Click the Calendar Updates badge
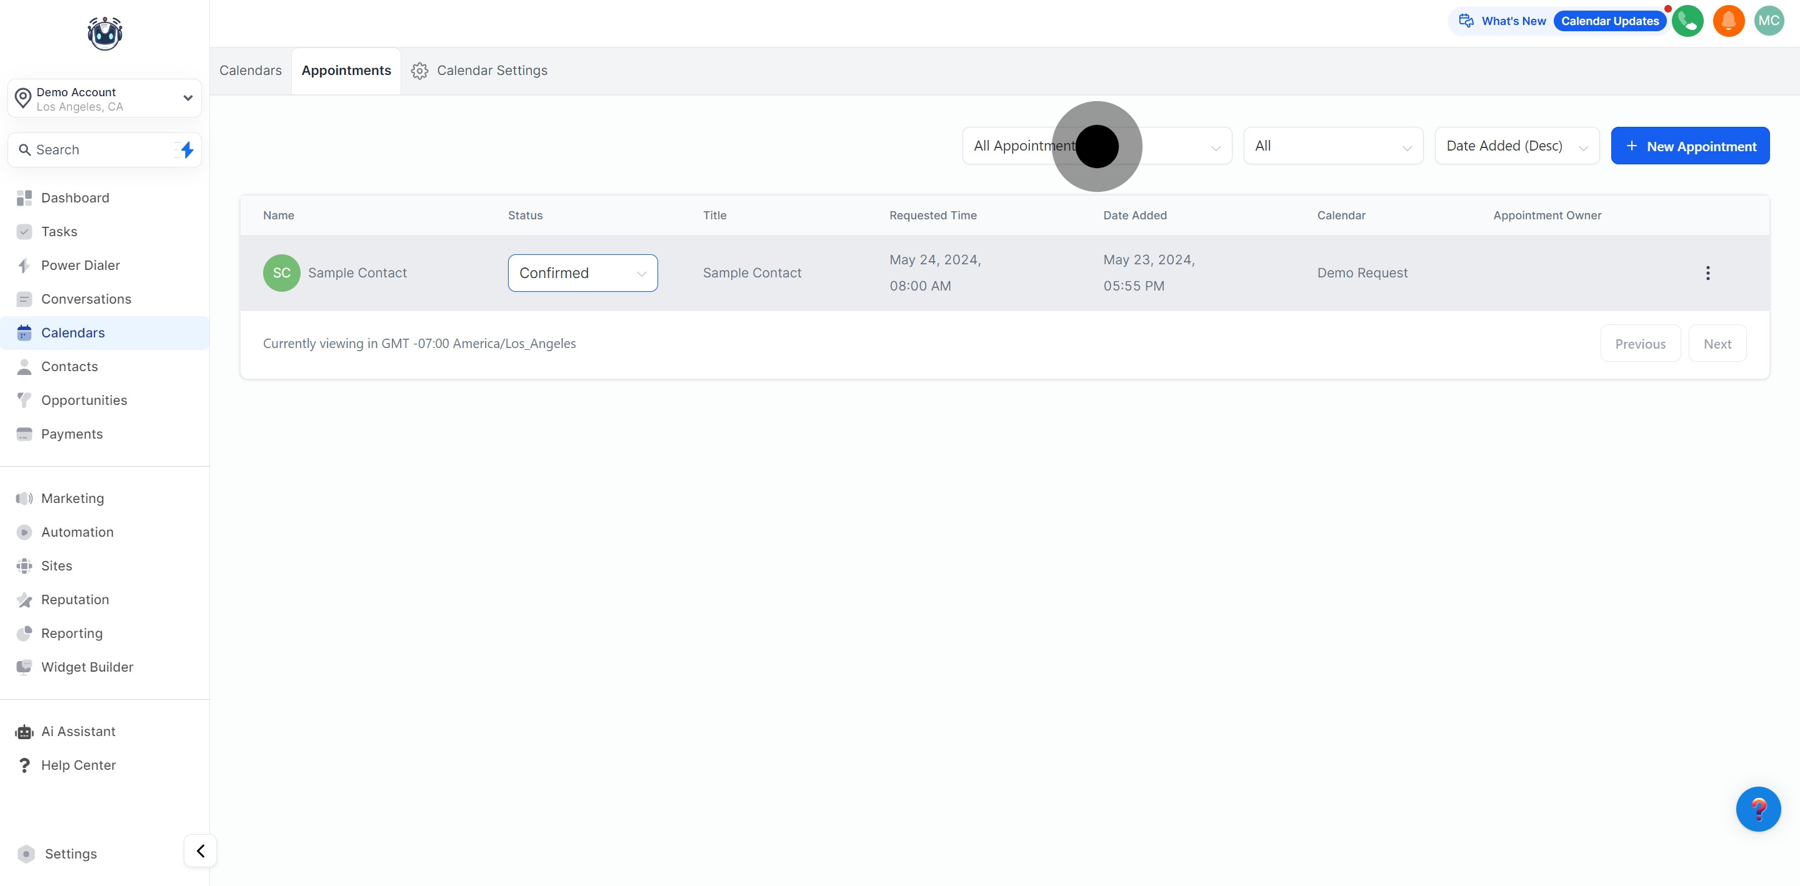The image size is (1800, 886). tap(1609, 21)
